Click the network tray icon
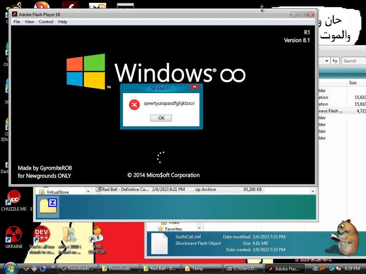Viewport: 366px width, 274px height. 332,268
